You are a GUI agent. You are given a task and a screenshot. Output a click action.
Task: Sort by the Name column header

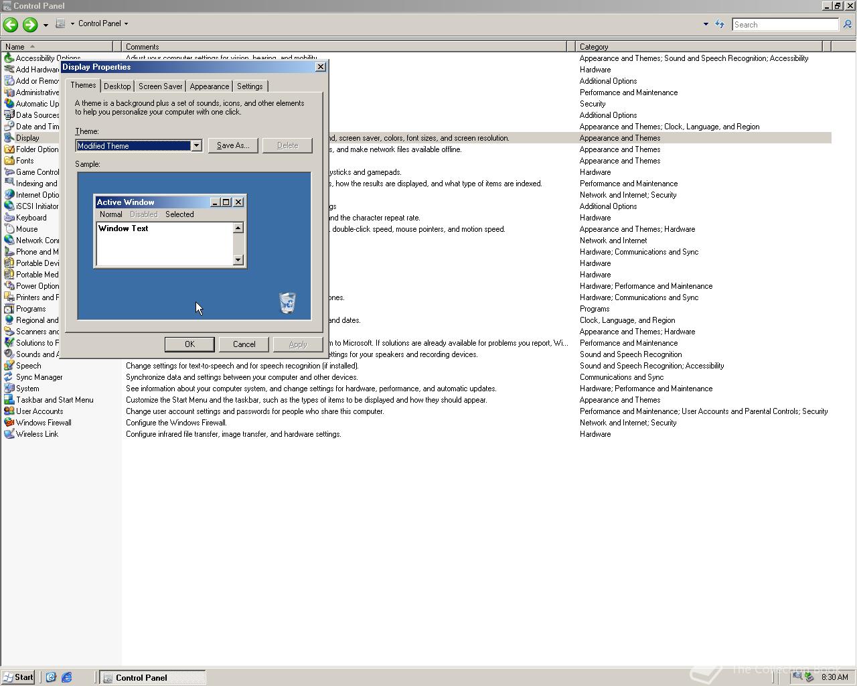(57, 46)
